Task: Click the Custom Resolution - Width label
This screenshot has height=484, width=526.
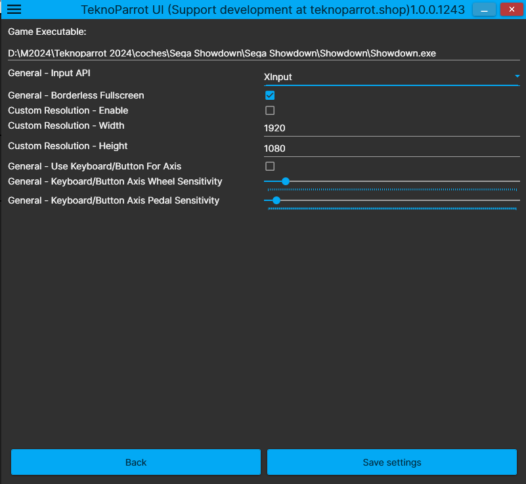Action: click(66, 125)
